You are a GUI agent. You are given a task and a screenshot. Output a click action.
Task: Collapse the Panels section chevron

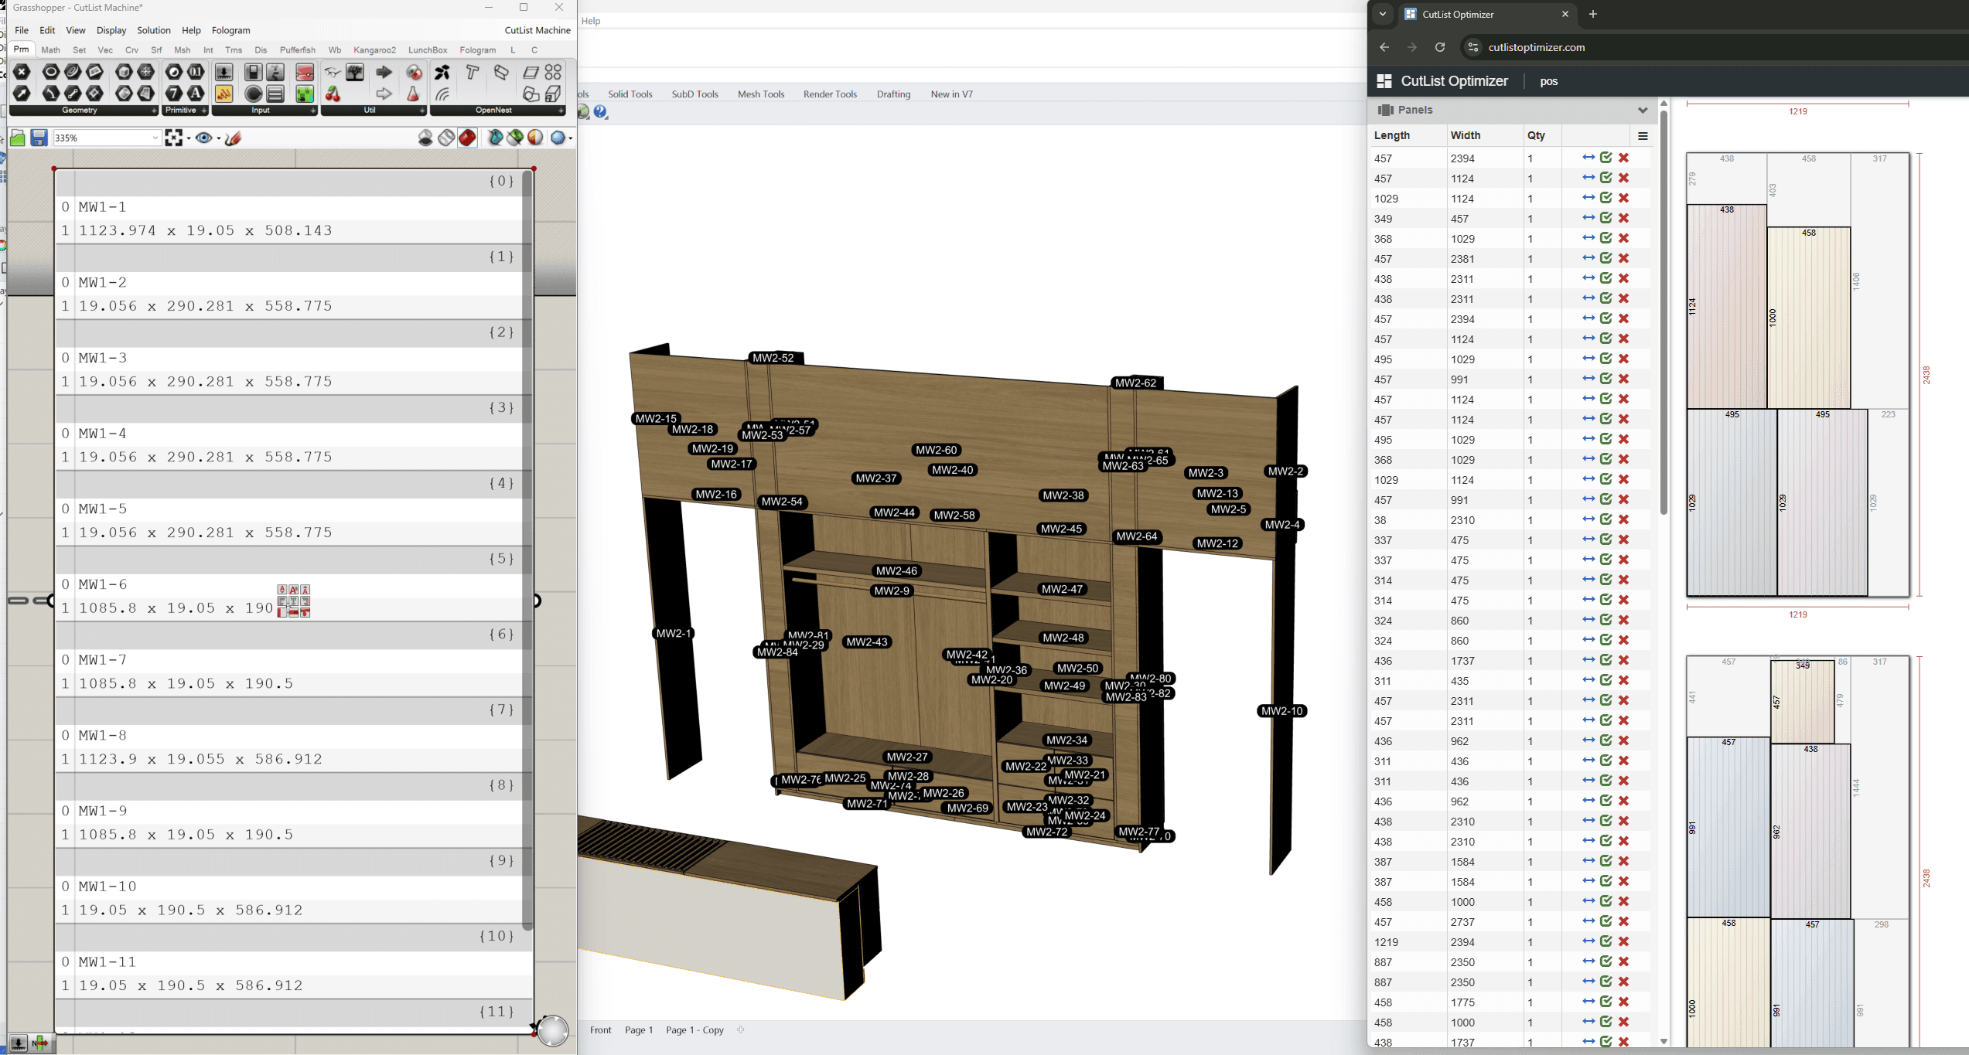[x=1643, y=110]
